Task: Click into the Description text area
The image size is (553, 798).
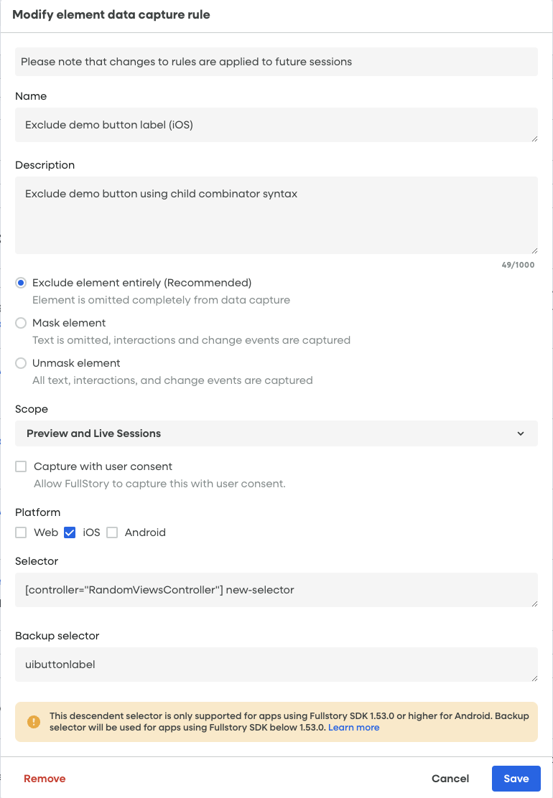Action: (x=276, y=215)
